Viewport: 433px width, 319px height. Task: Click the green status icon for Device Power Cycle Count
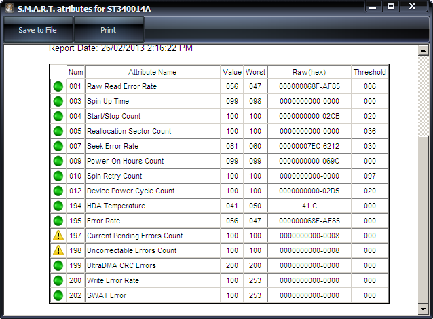click(58, 191)
